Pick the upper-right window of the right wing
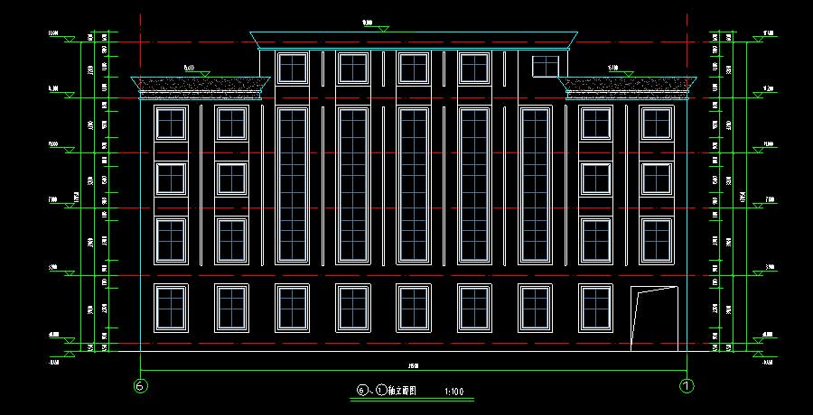813x415 pixels. (656, 124)
